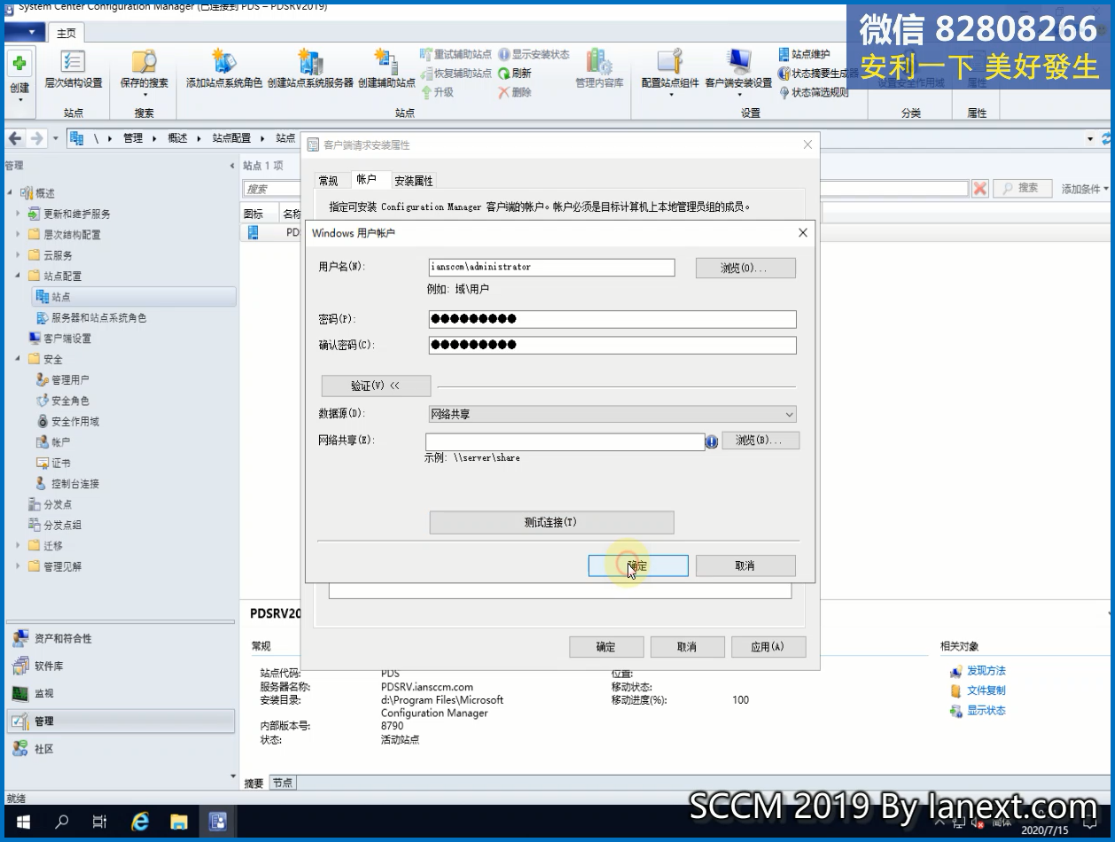
Task: Select the 主页 ribbon tab
Action: (x=66, y=34)
